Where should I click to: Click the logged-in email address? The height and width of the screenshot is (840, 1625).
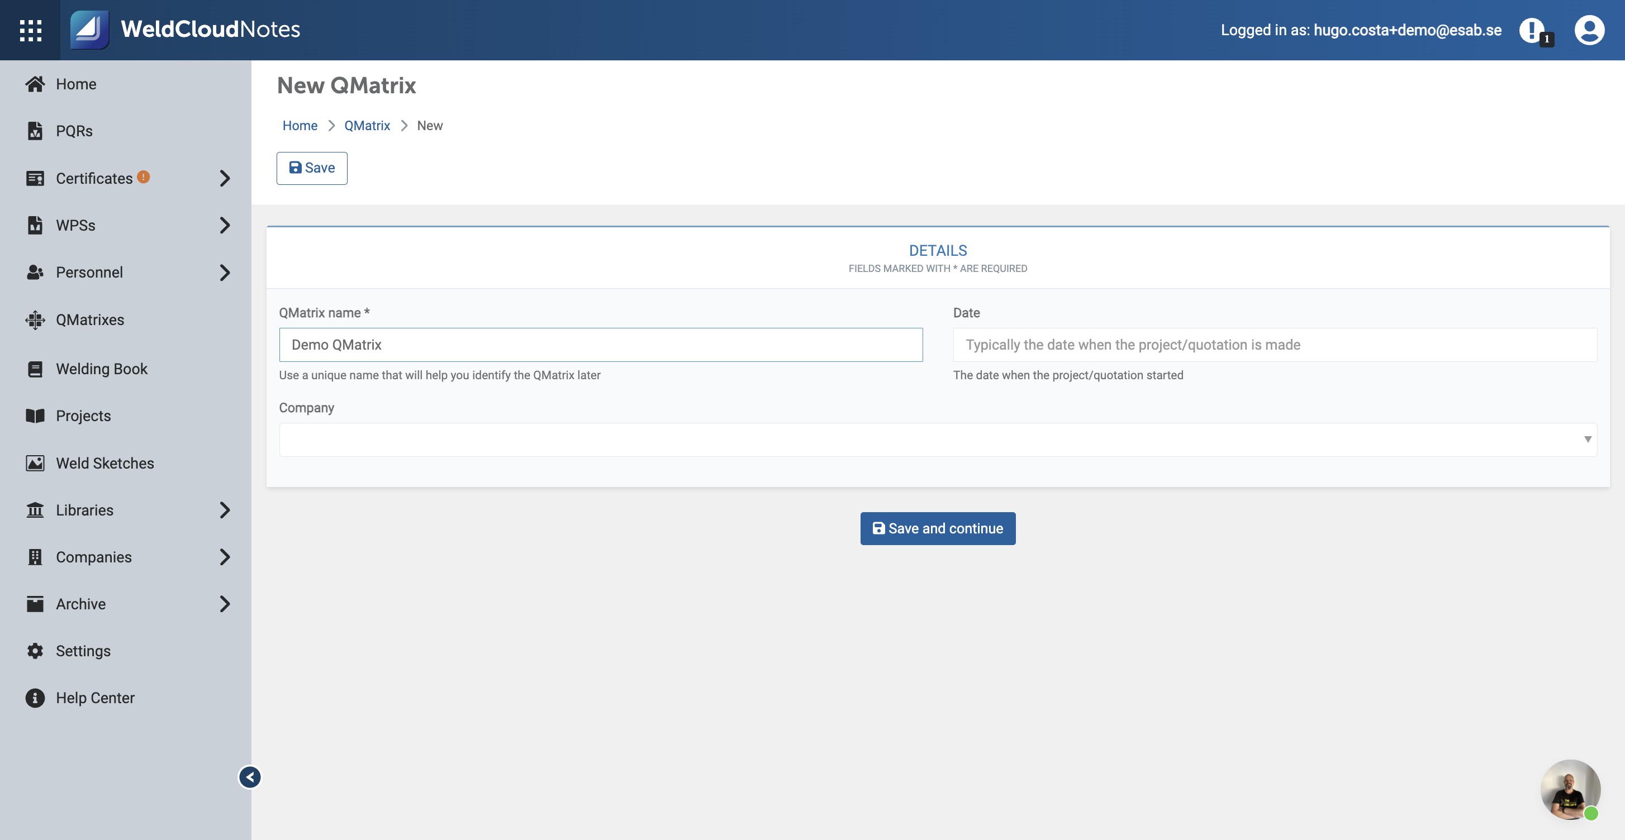[x=1408, y=30]
